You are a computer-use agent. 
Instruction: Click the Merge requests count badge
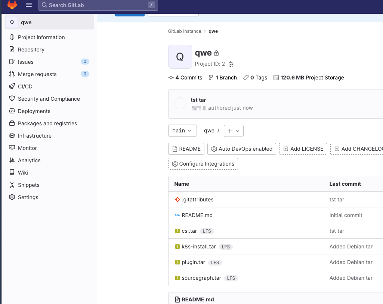[85, 73]
